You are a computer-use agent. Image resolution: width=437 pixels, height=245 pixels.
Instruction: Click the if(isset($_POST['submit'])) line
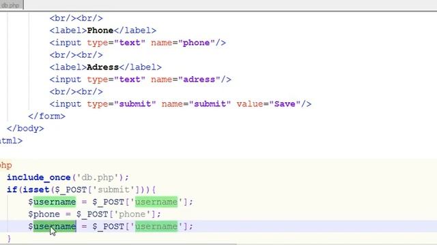click(81, 190)
